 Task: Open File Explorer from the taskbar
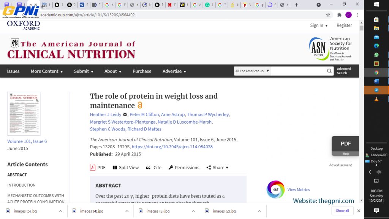pos(376,28)
